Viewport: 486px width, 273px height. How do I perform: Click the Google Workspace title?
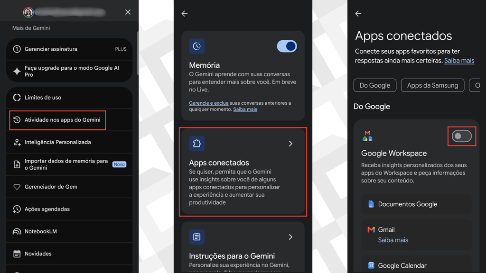click(x=393, y=153)
